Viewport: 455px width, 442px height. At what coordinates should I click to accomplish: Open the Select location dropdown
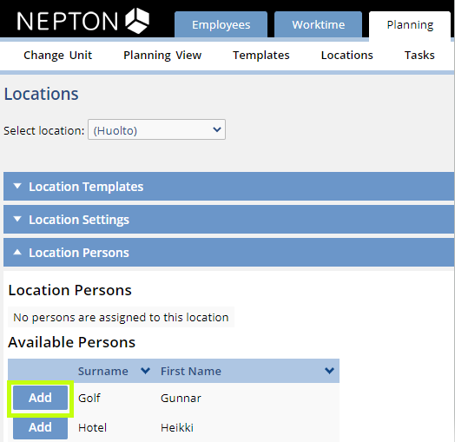[156, 129]
